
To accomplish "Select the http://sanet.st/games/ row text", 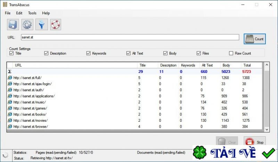I will coord(30,108).
